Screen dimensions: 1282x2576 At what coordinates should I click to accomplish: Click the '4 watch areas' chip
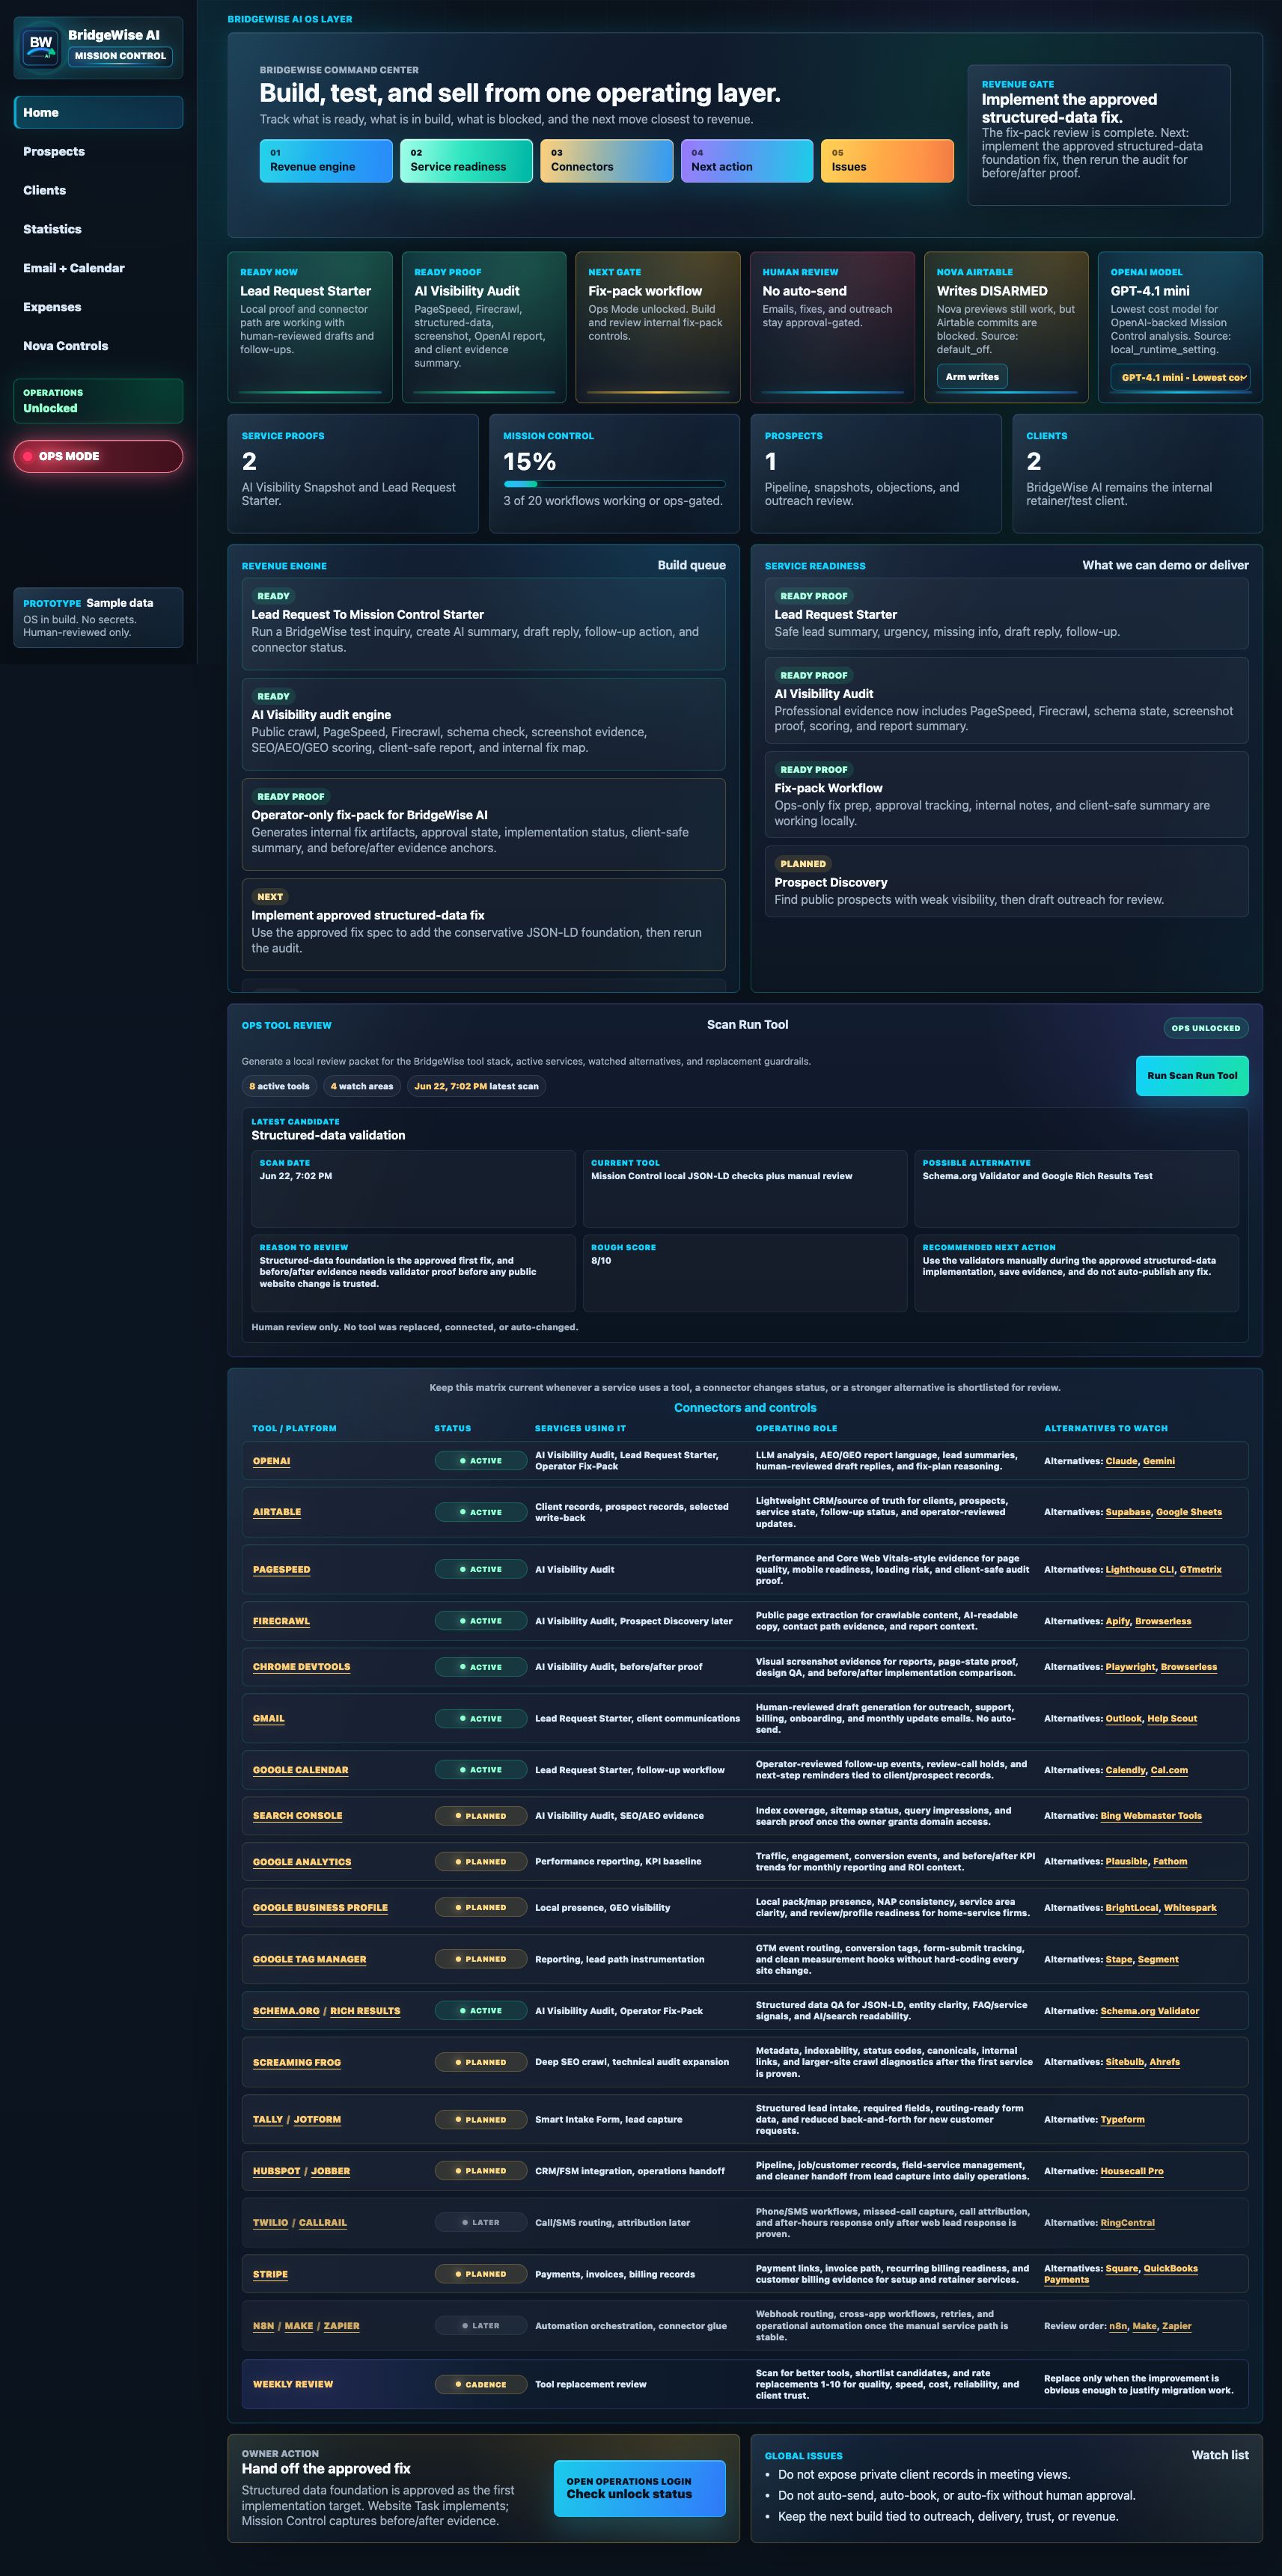pos(362,1086)
